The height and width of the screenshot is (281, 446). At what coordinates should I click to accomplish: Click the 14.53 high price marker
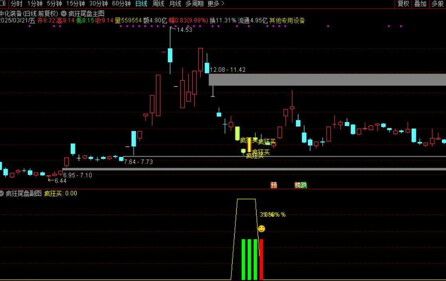pos(184,29)
